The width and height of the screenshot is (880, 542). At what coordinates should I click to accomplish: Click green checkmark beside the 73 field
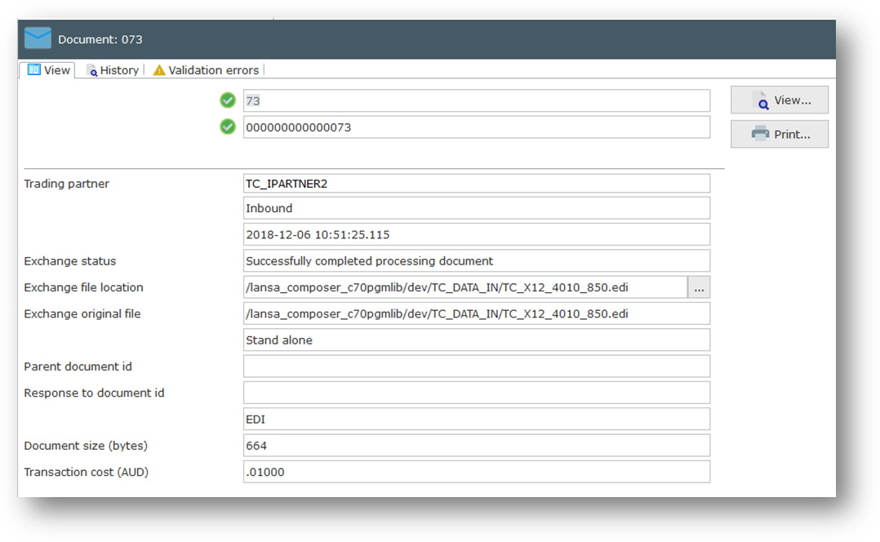(x=228, y=100)
